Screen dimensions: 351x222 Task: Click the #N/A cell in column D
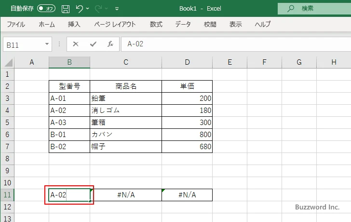pyautogui.click(x=187, y=195)
